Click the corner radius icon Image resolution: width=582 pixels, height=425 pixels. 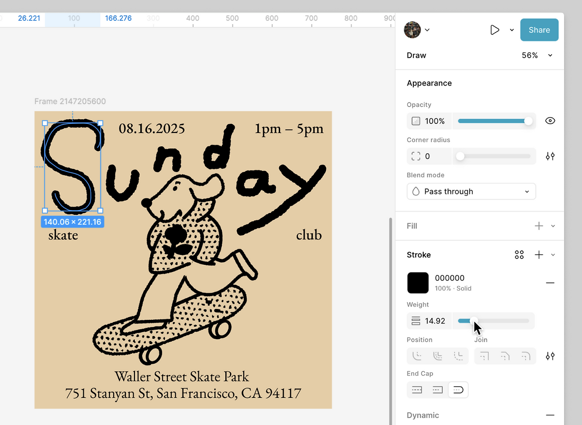coord(416,156)
